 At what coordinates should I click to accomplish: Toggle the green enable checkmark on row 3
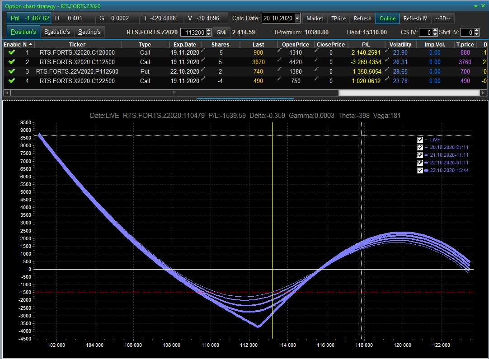click(x=12, y=71)
